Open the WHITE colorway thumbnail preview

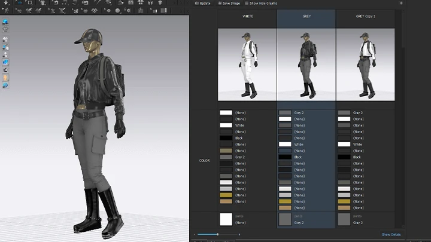[x=247, y=65]
